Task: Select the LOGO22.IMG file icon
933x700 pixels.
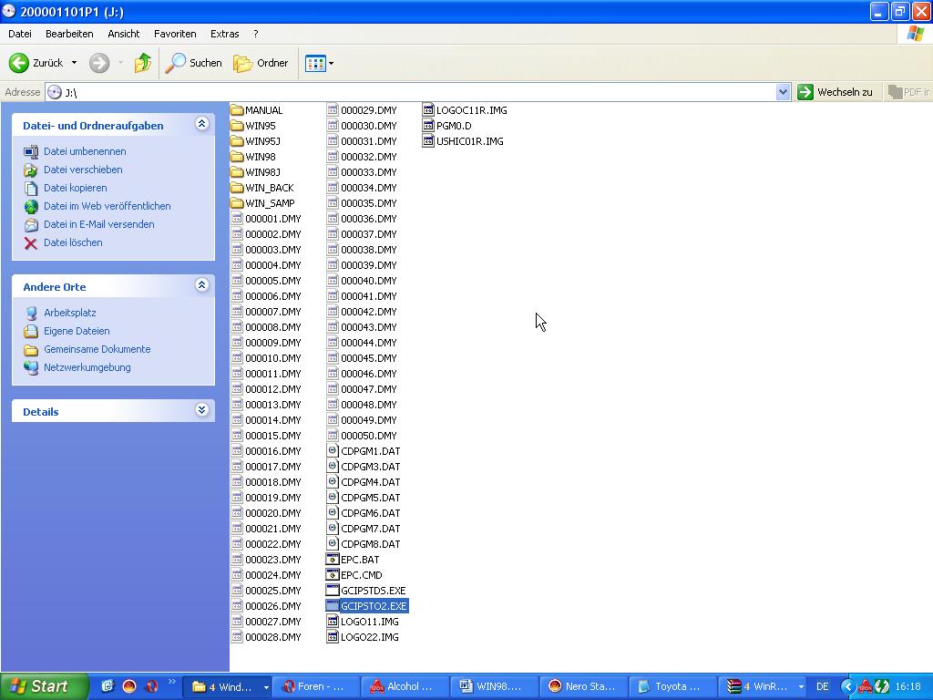Action: [x=333, y=636]
